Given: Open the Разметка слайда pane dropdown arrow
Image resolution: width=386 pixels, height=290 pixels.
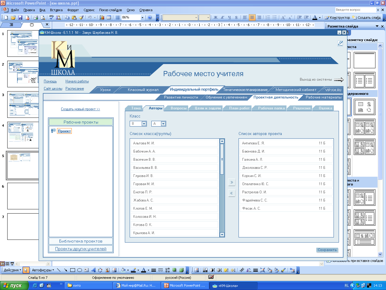Looking at the screenshot, I should [x=377, y=26].
